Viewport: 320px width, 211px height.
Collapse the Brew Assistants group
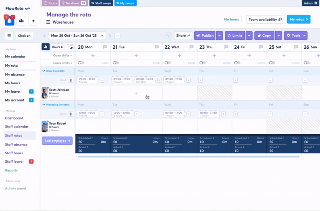(x=44, y=71)
